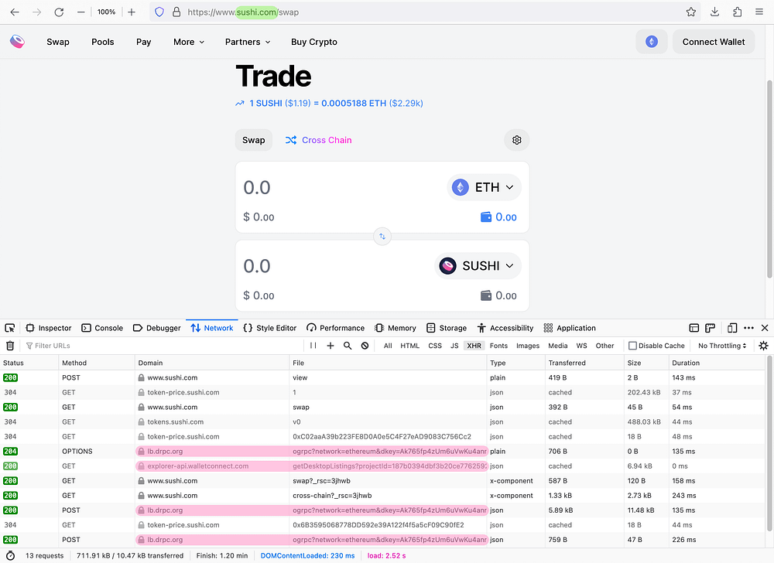This screenshot has width=774, height=563.
Task: Click the Connect Wallet button
Action: pyautogui.click(x=714, y=42)
